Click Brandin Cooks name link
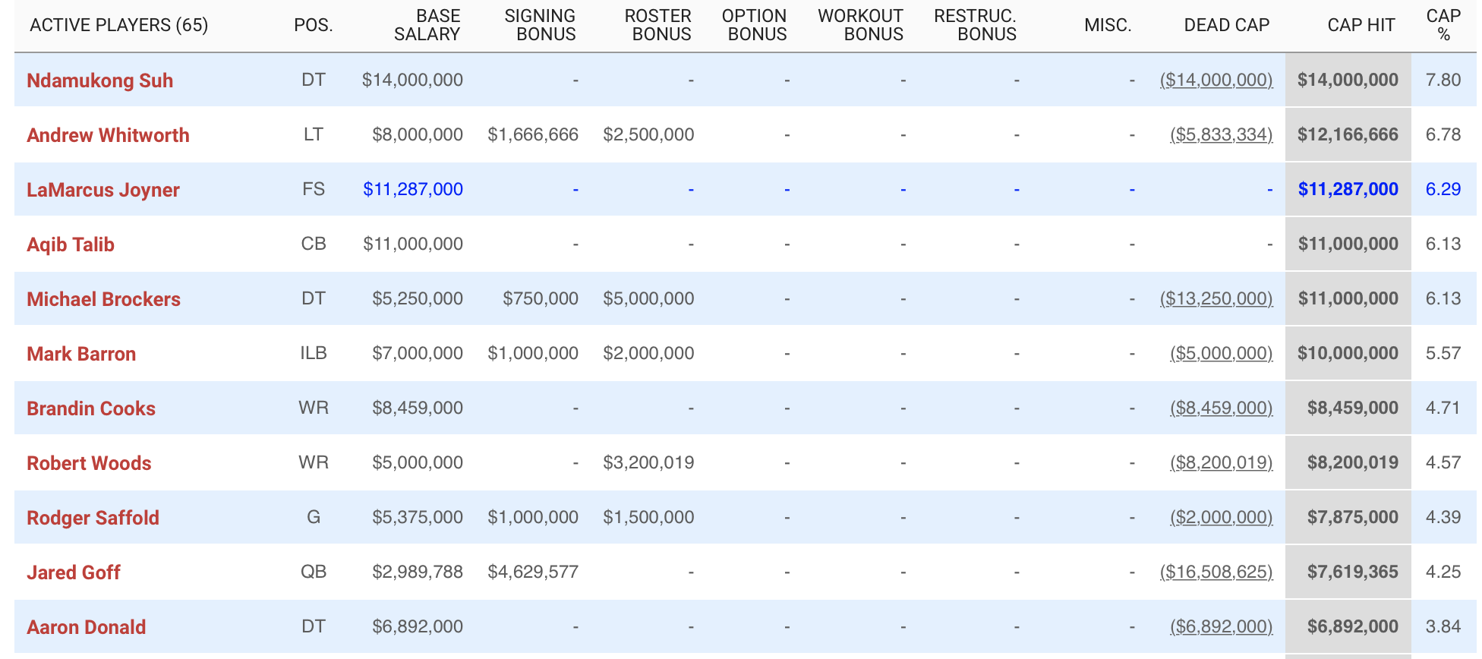 (x=91, y=408)
